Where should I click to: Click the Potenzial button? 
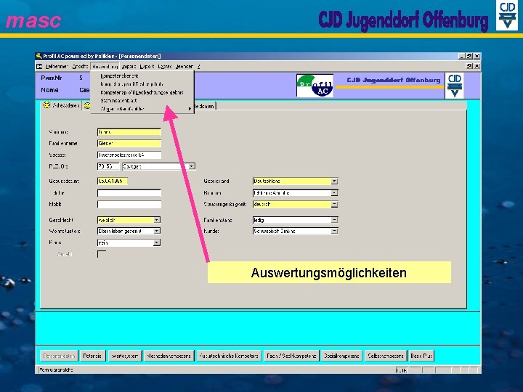coord(92,356)
